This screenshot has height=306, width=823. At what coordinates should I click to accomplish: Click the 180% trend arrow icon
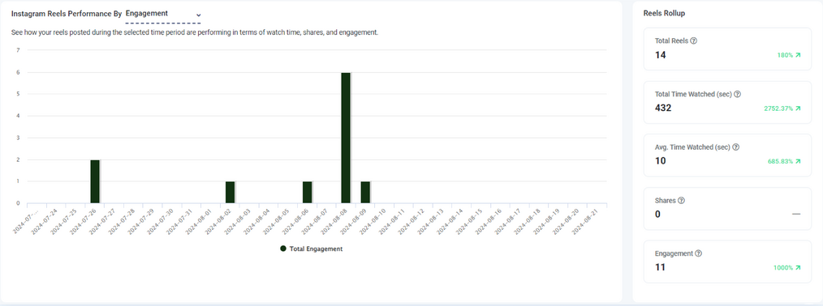[x=798, y=55]
